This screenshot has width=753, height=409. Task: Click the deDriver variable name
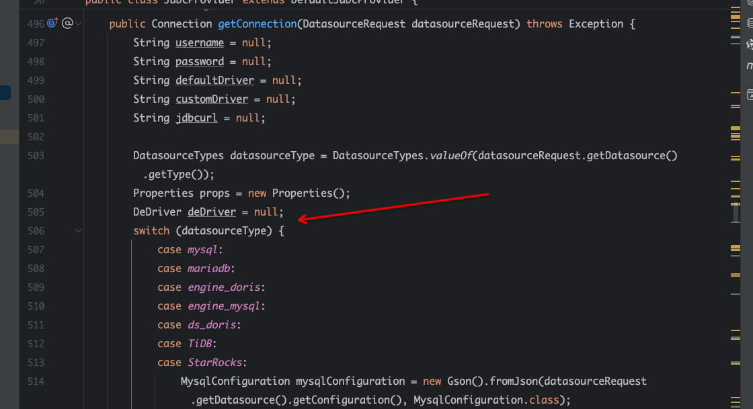(x=211, y=212)
